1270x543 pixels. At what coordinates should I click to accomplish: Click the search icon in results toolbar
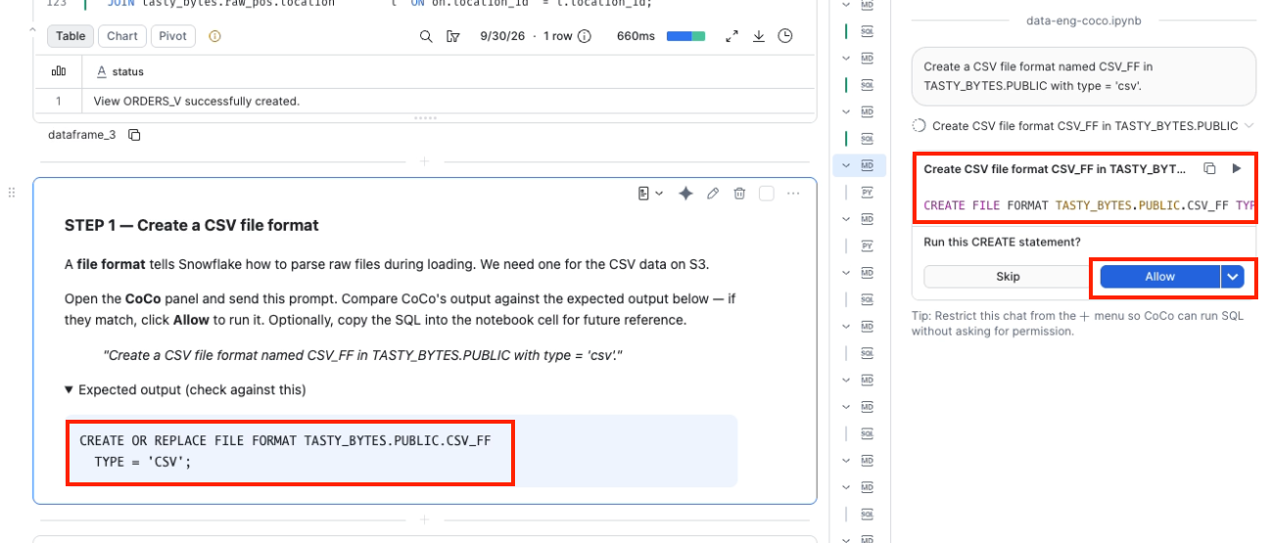tap(426, 36)
